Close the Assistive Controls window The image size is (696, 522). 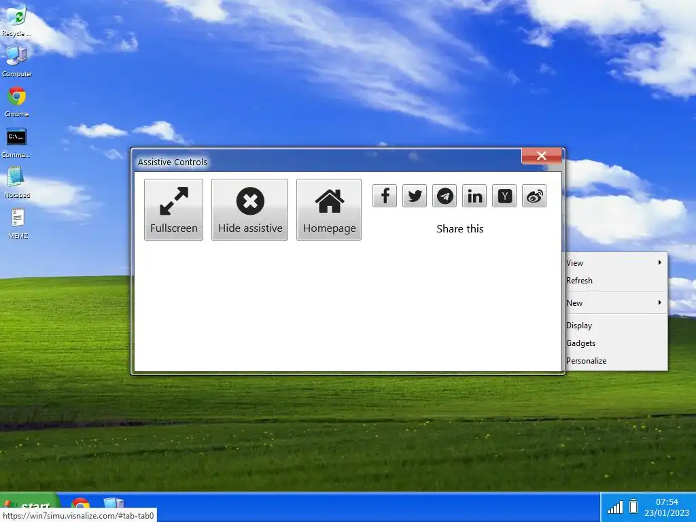point(542,156)
